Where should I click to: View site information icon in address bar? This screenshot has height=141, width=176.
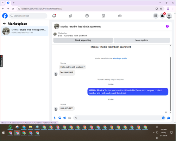(x=19, y=8)
